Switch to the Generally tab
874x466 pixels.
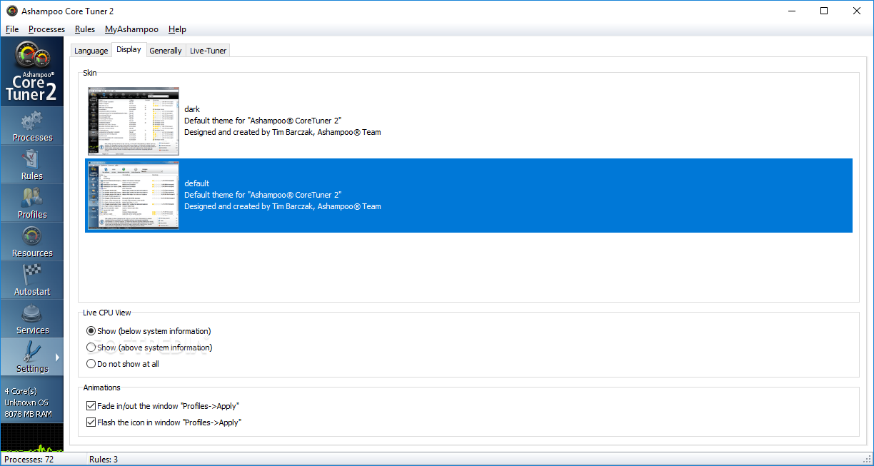[166, 51]
